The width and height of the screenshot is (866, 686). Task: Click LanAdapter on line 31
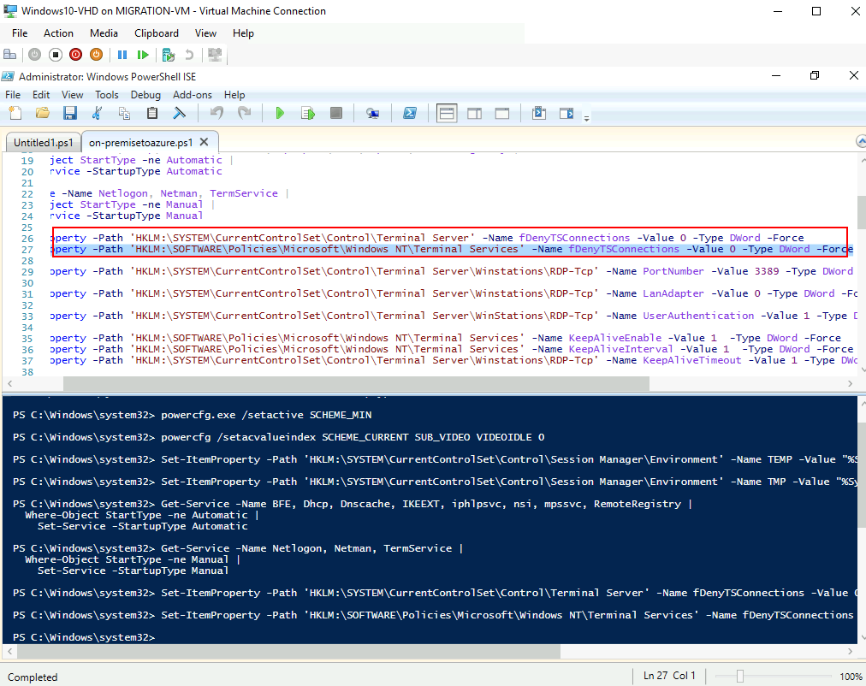click(x=673, y=293)
